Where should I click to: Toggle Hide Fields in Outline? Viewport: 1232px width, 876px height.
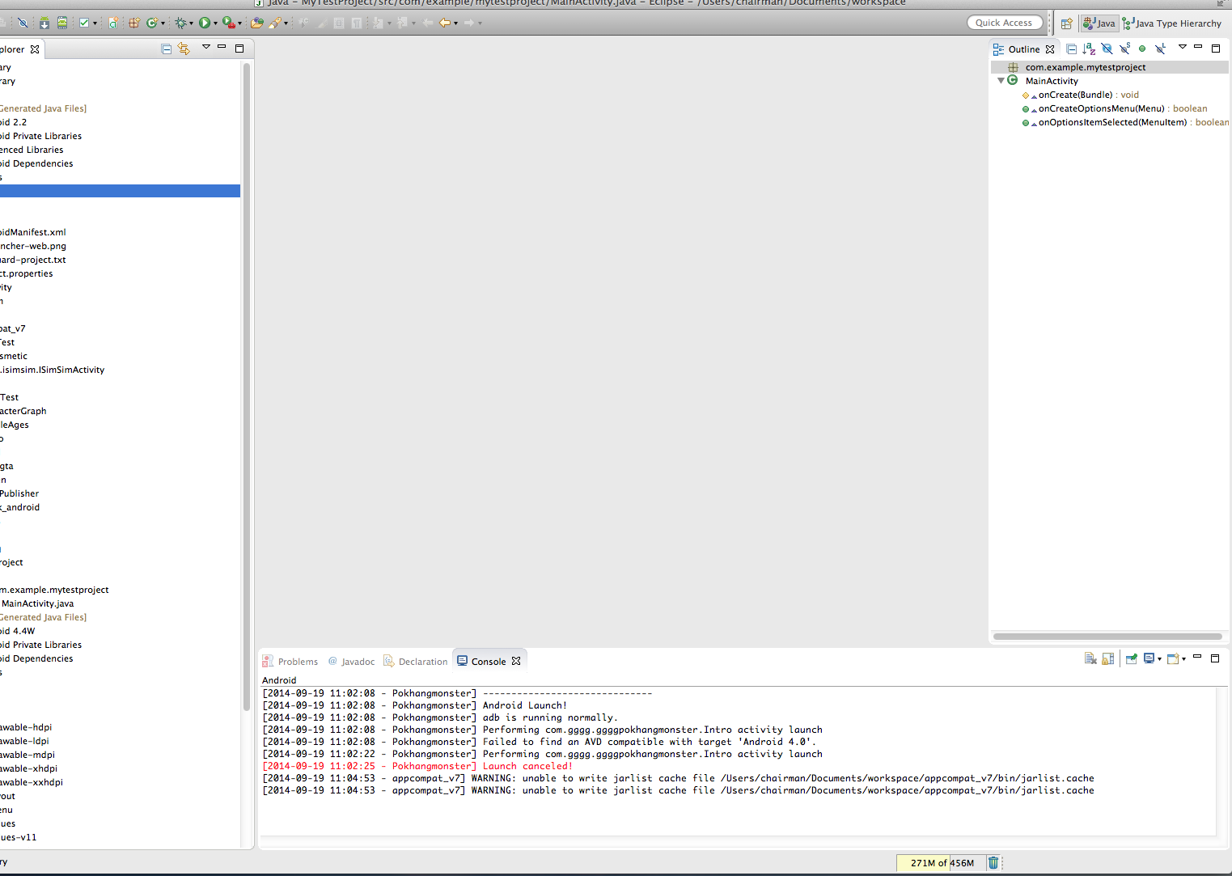coord(1107,49)
